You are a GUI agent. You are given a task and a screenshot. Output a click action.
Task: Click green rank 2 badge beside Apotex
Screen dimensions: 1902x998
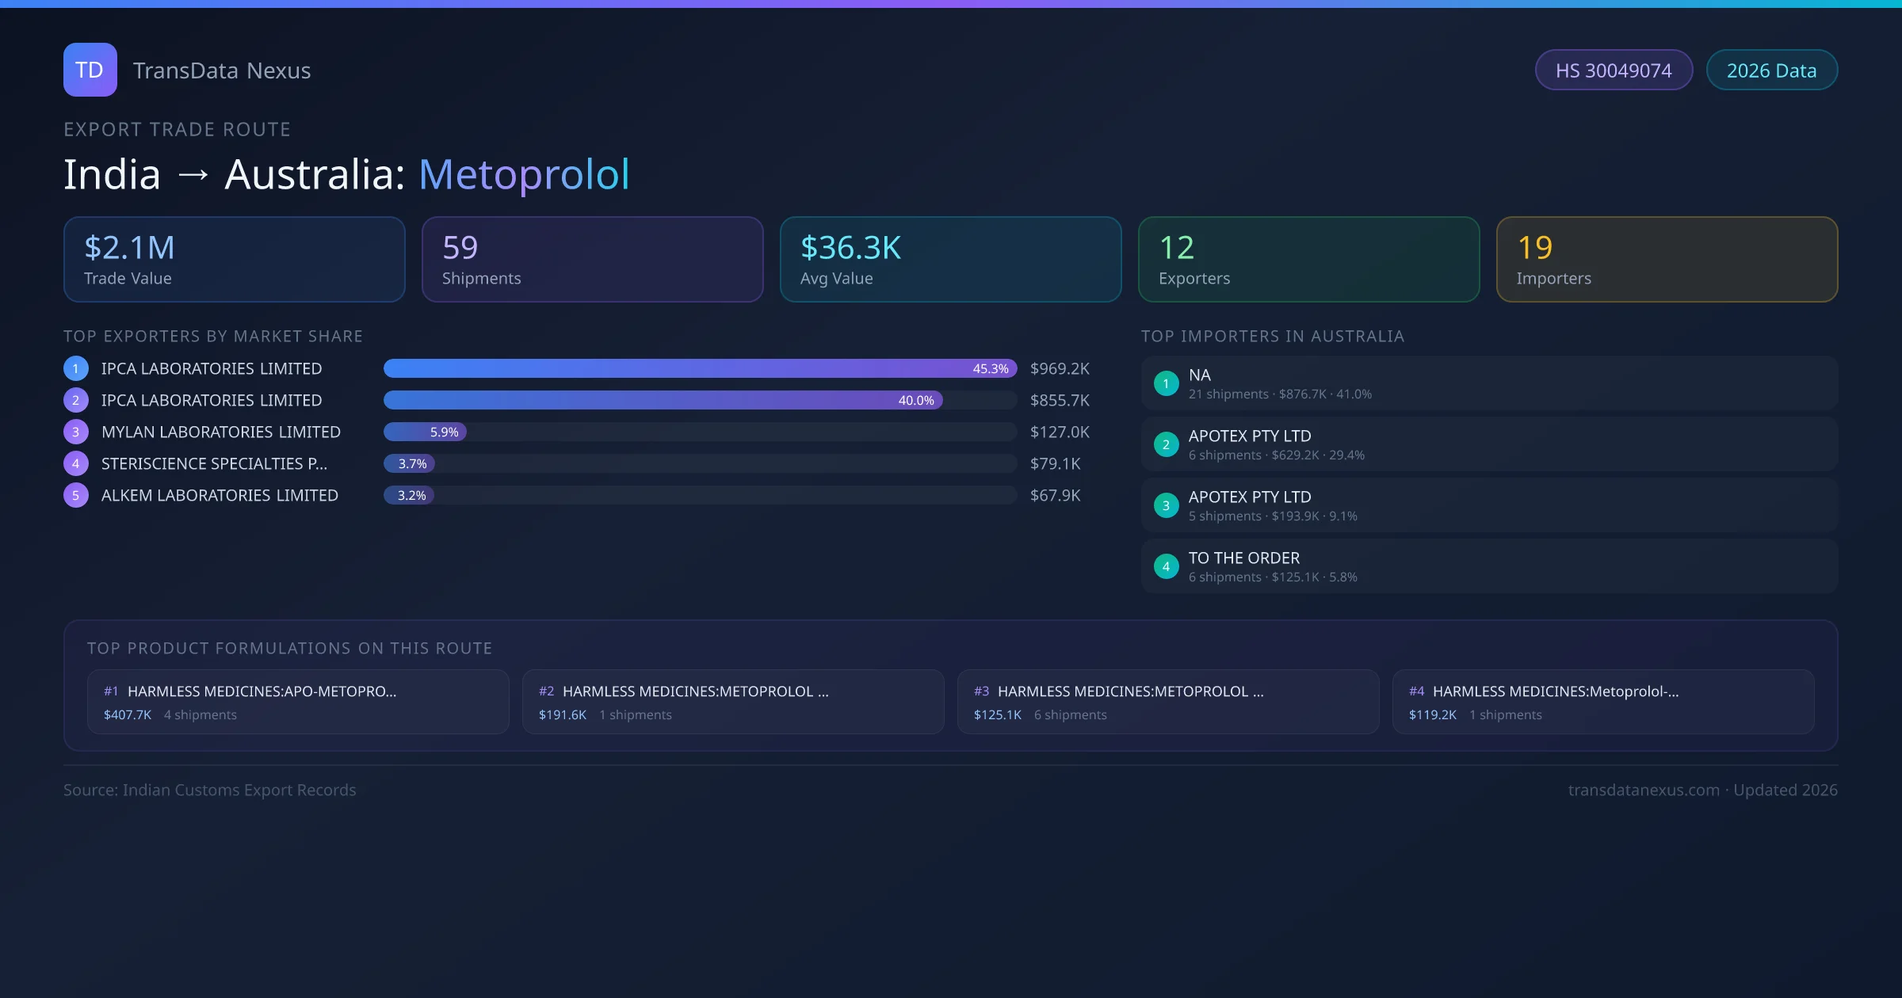point(1166,444)
